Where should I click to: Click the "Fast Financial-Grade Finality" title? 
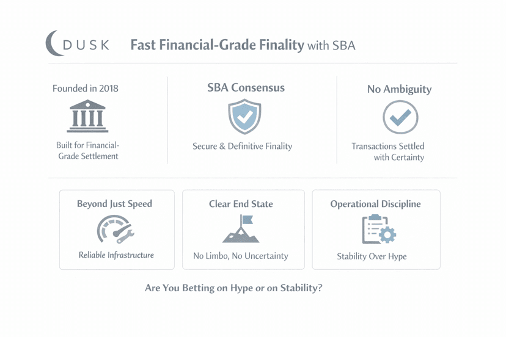(x=217, y=45)
